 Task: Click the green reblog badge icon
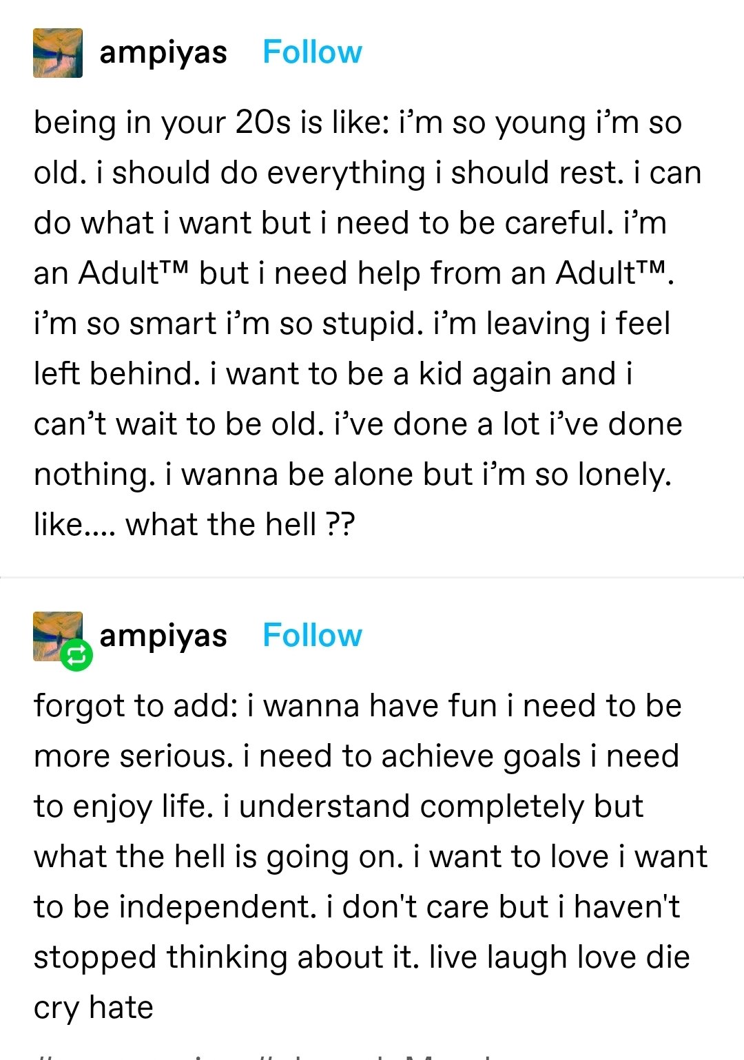(76, 655)
